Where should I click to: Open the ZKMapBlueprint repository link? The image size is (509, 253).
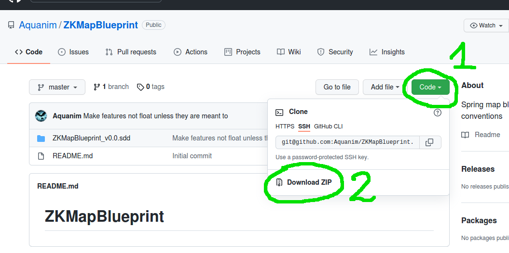pos(101,25)
